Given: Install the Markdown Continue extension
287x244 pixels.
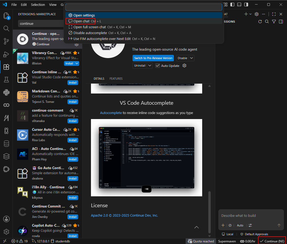Looking at the screenshot, I should tap(73, 102).
